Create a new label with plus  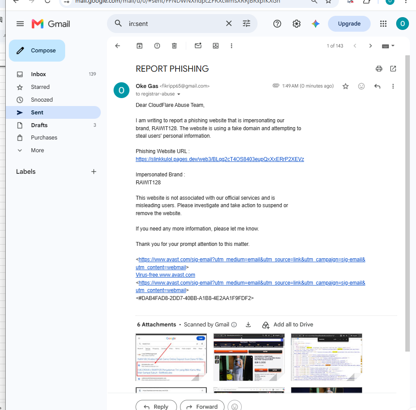pyautogui.click(x=94, y=172)
